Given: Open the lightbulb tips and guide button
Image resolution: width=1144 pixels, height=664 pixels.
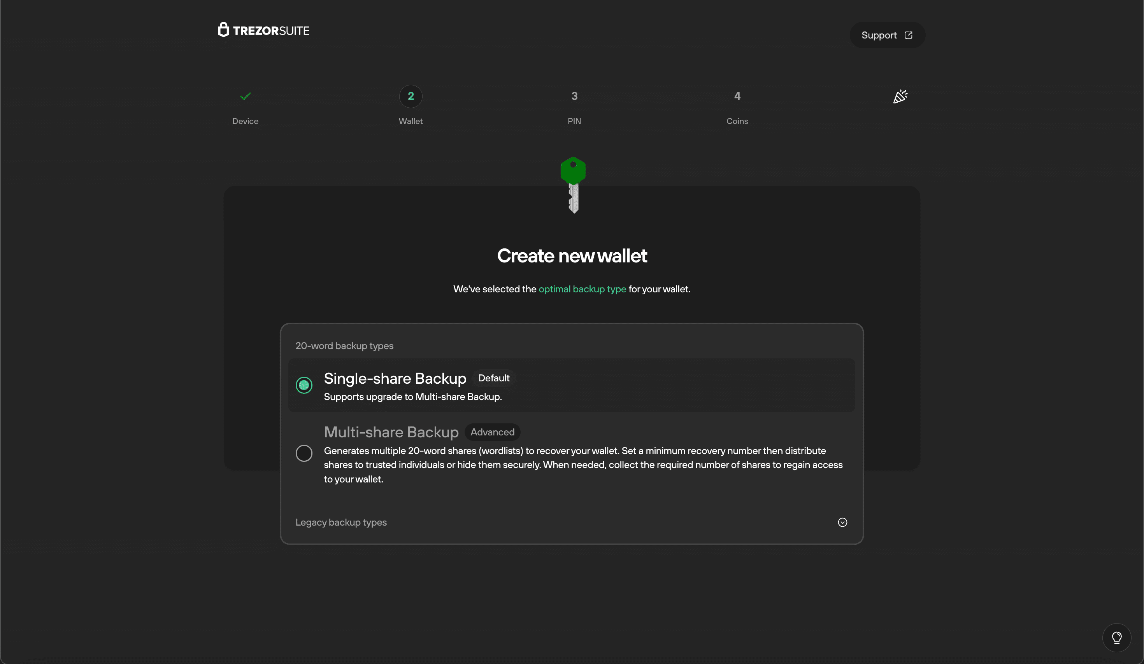Looking at the screenshot, I should click(1116, 637).
